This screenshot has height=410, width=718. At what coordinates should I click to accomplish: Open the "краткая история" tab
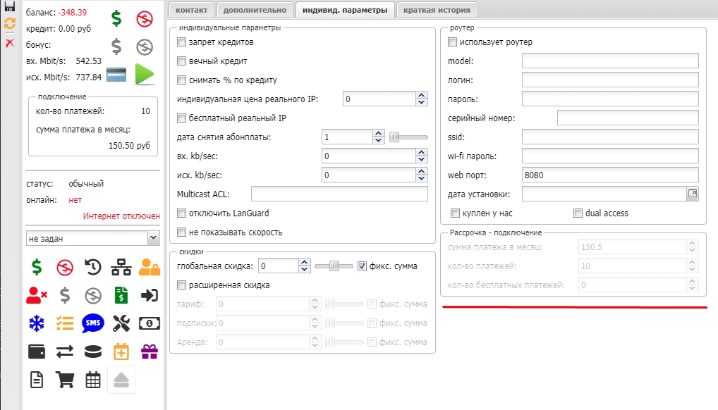tap(437, 10)
